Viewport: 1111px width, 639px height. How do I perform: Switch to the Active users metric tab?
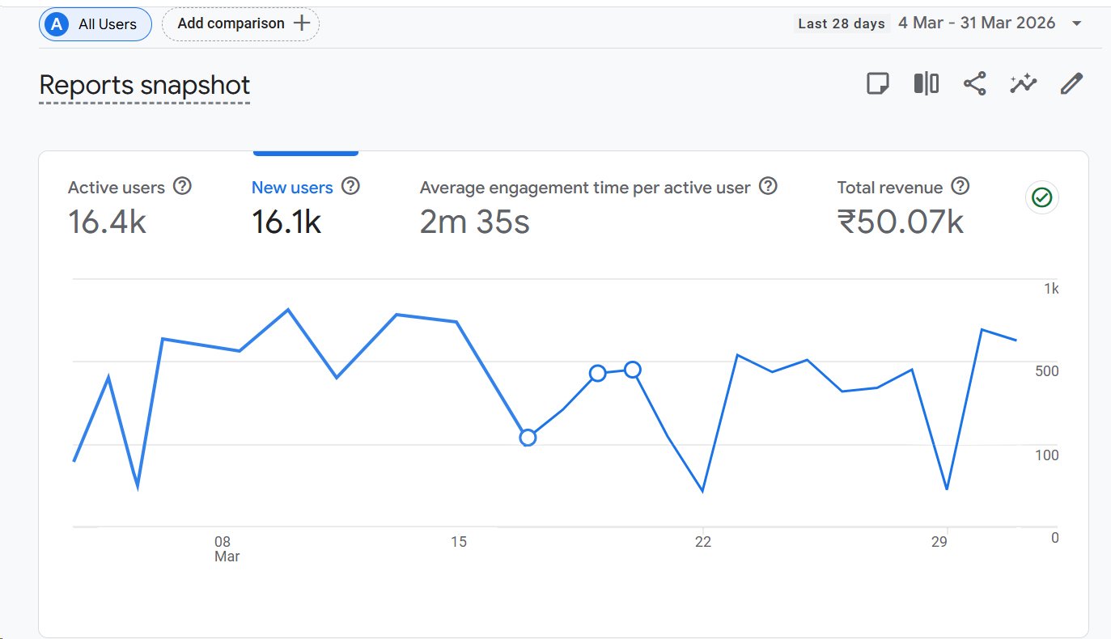(x=117, y=187)
